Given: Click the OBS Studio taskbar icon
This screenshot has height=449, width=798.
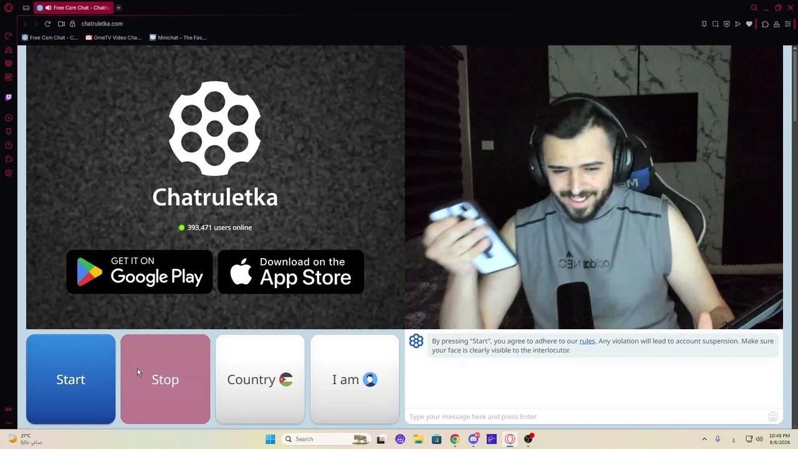Looking at the screenshot, I should [529, 439].
